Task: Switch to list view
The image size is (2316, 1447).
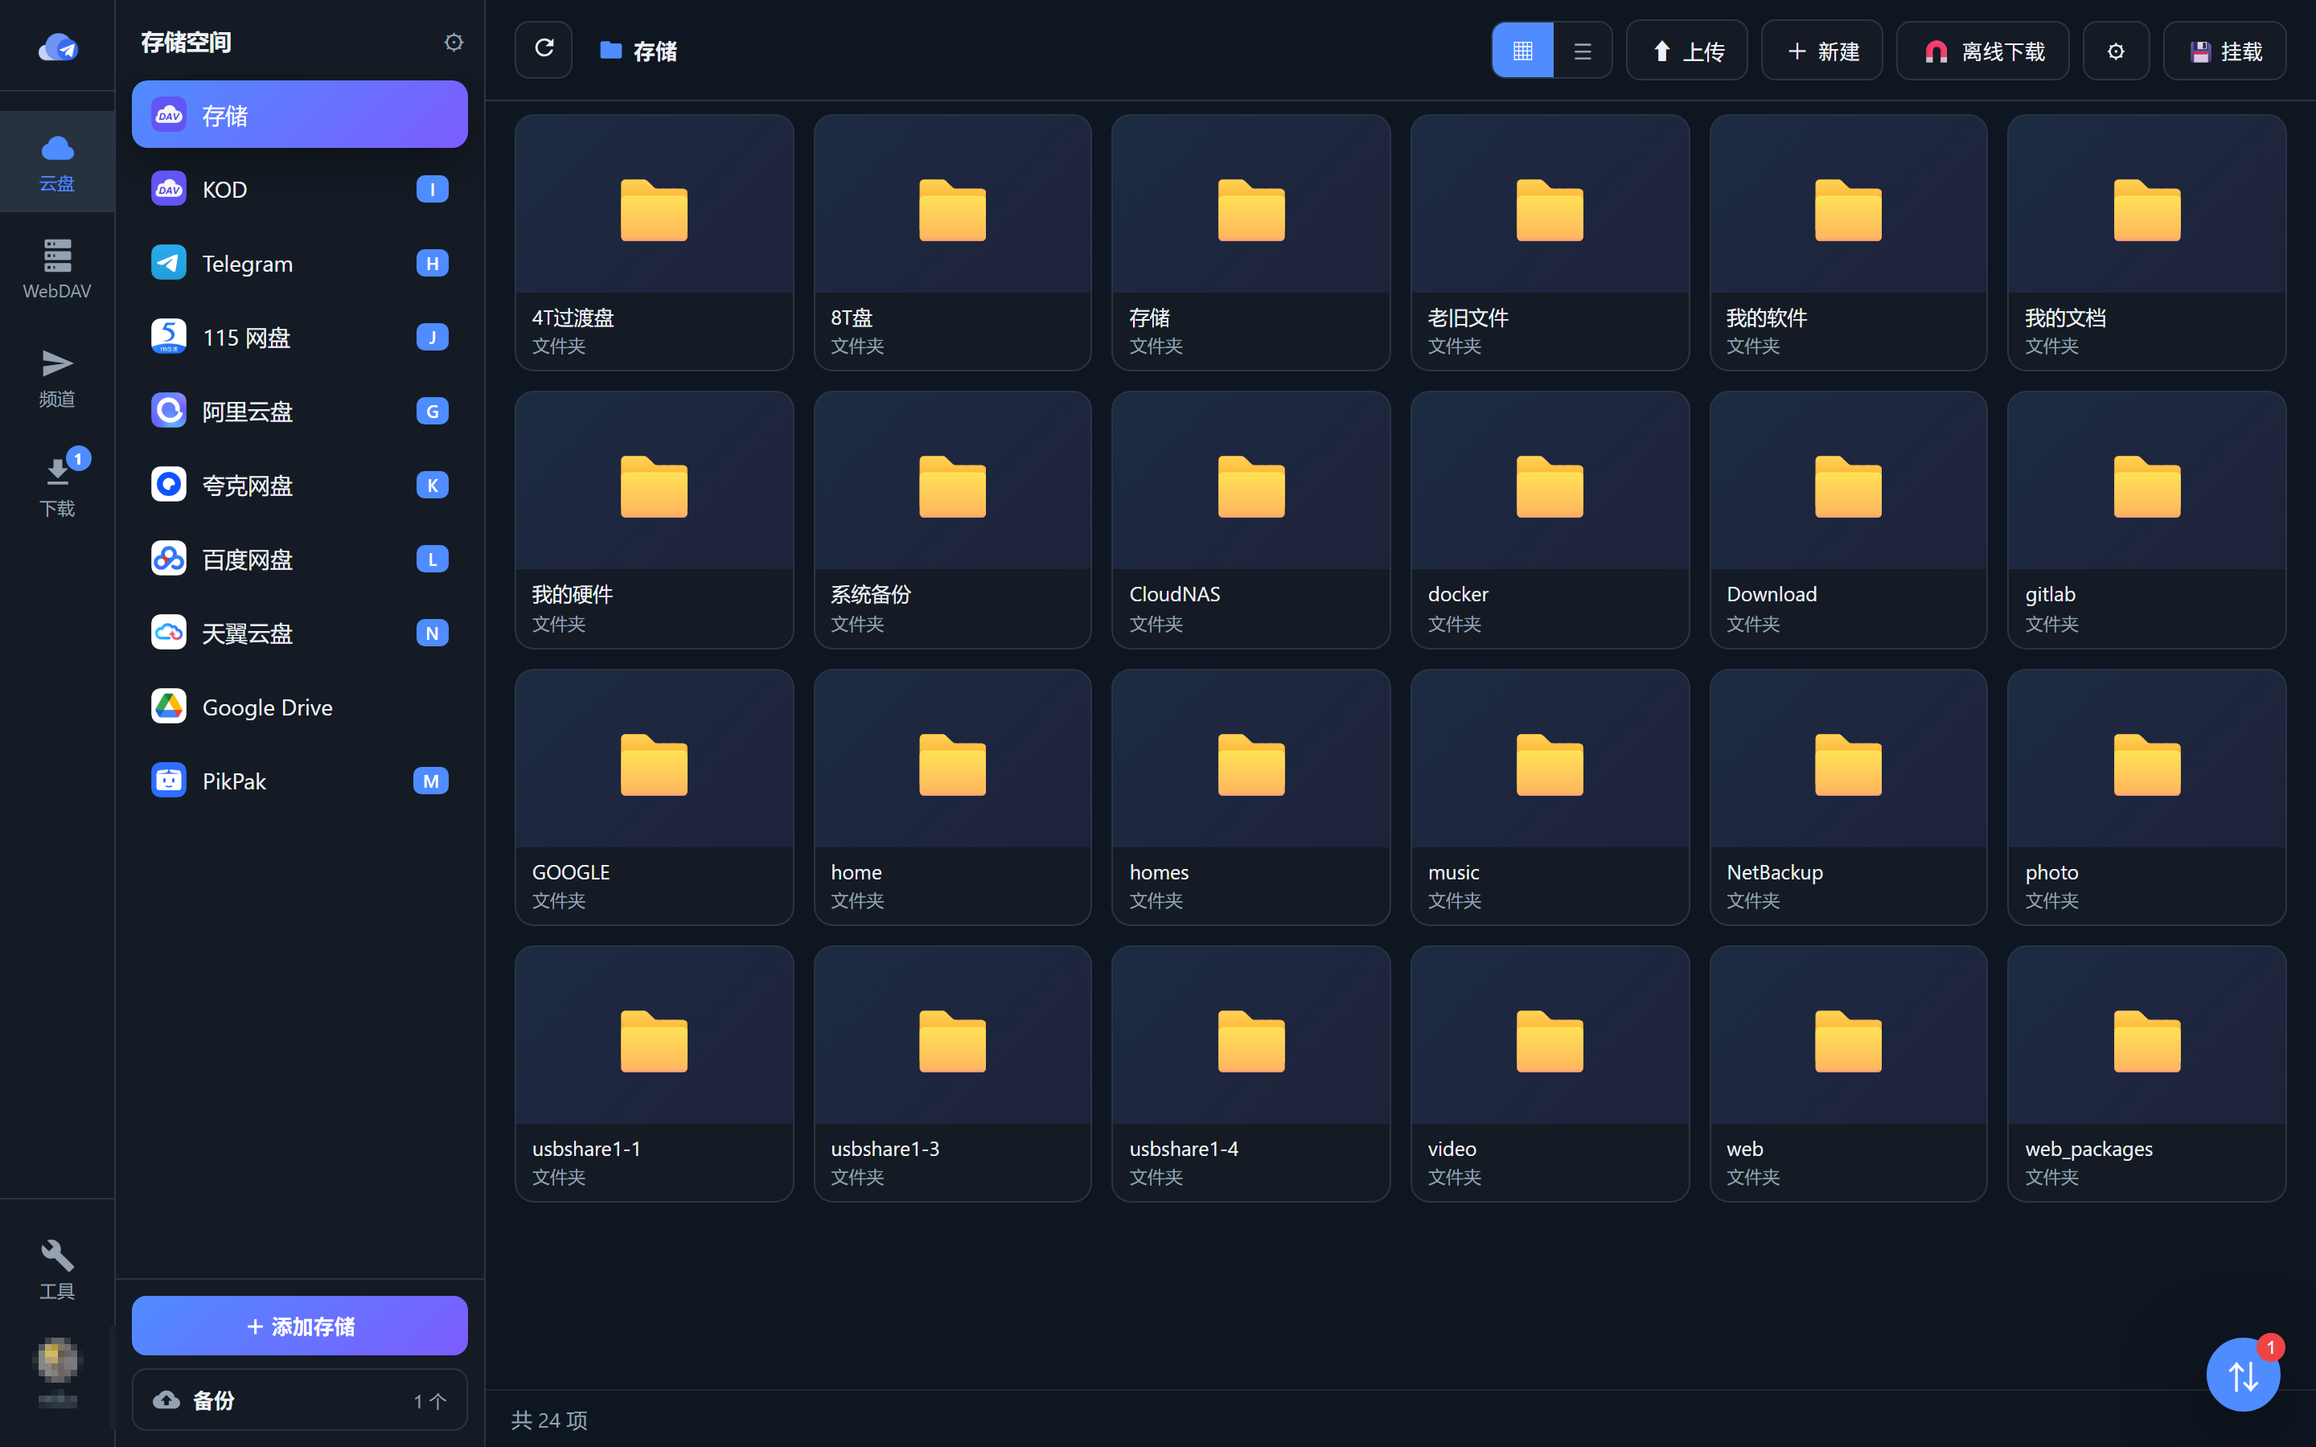Action: [x=1582, y=51]
